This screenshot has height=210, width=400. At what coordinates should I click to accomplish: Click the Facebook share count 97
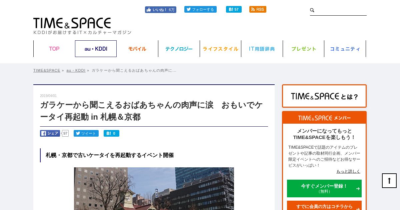click(x=65, y=133)
